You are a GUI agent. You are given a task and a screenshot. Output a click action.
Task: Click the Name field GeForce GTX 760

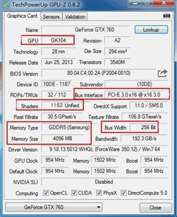86,30
